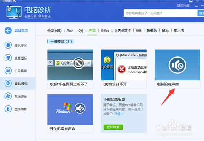Open the 全国维修 sidebar label
Image resolution: width=204 pixels, height=141 pixels.
[20, 109]
